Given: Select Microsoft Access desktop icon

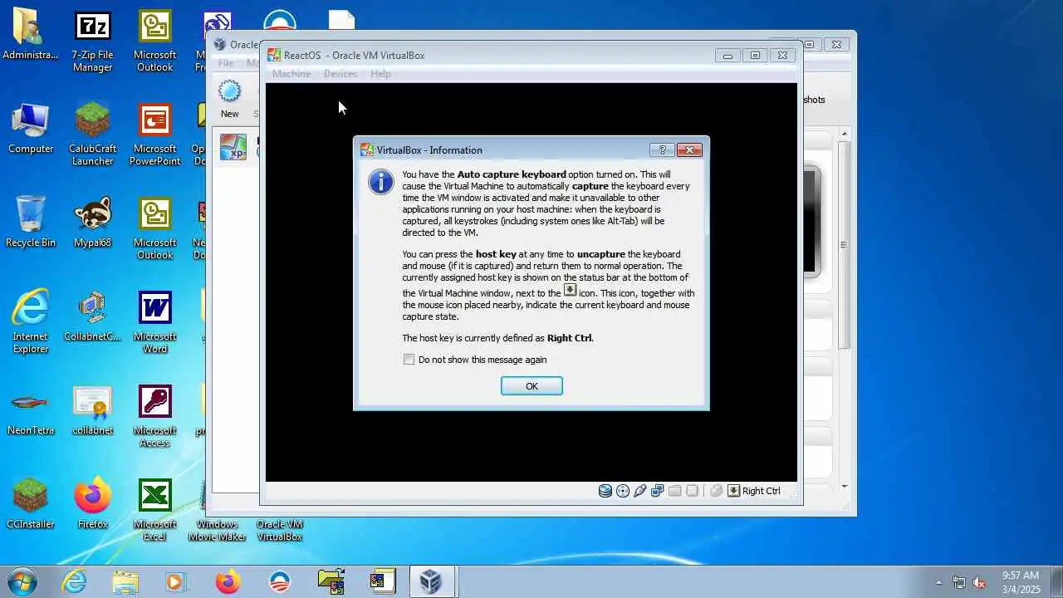Looking at the screenshot, I should point(154,416).
